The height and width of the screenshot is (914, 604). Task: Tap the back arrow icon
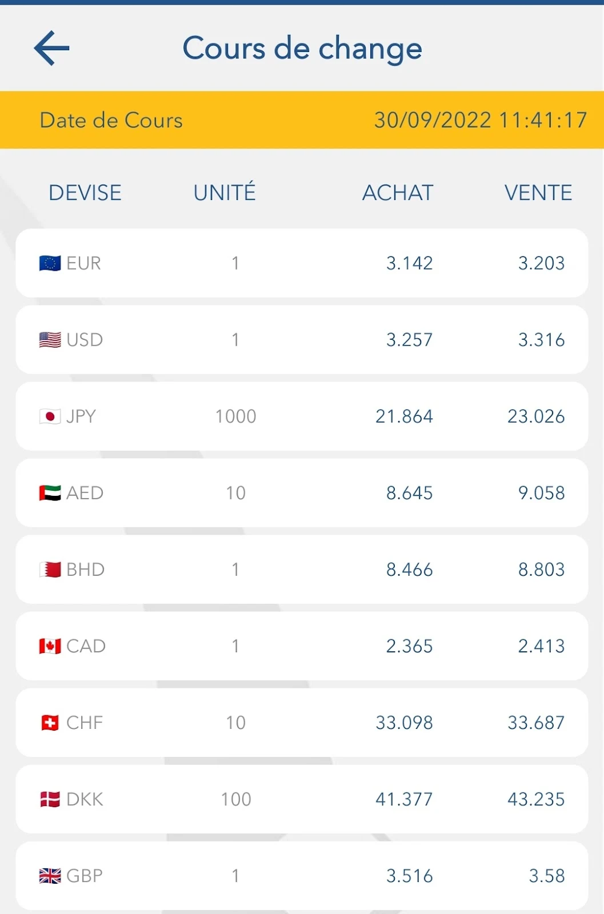click(51, 49)
